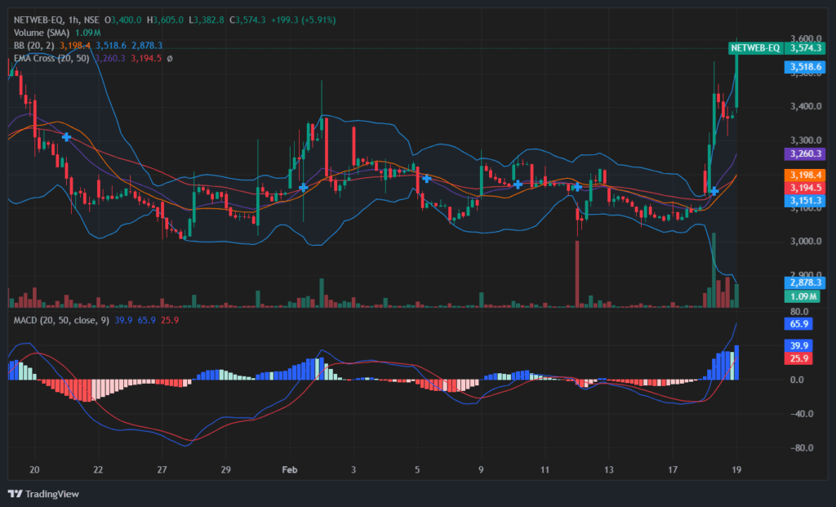Click the 19 date label on time axis
This screenshot has height=507, width=836.
(736, 469)
